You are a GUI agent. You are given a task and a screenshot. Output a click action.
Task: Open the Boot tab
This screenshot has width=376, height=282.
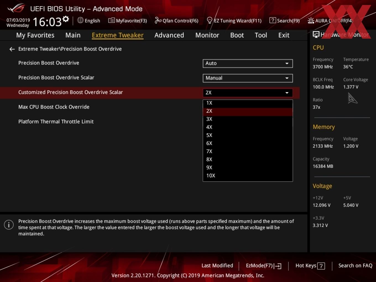237,35
